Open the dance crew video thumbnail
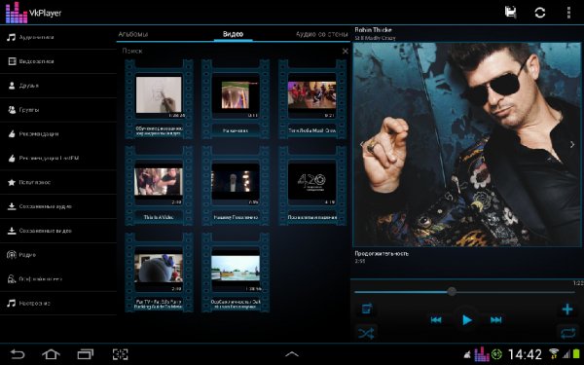The width and height of the screenshot is (584, 365). pyautogui.click(x=312, y=95)
